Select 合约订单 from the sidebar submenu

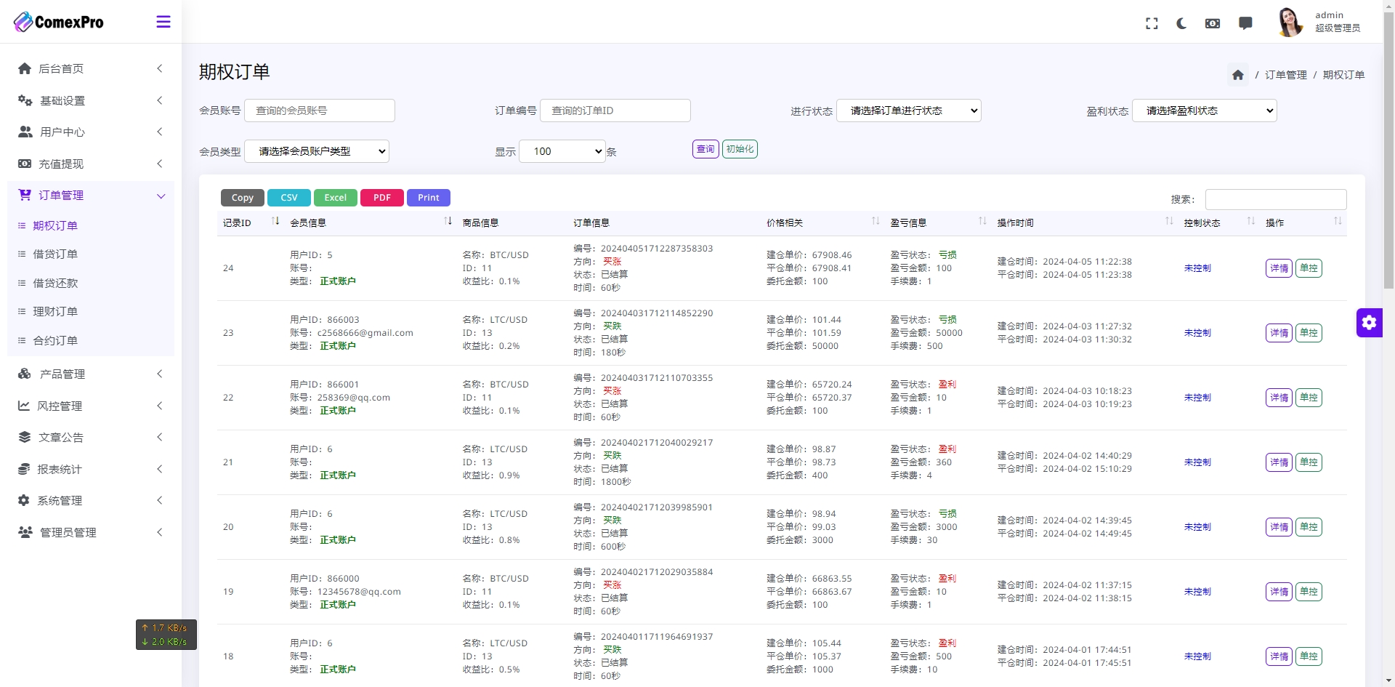point(55,340)
